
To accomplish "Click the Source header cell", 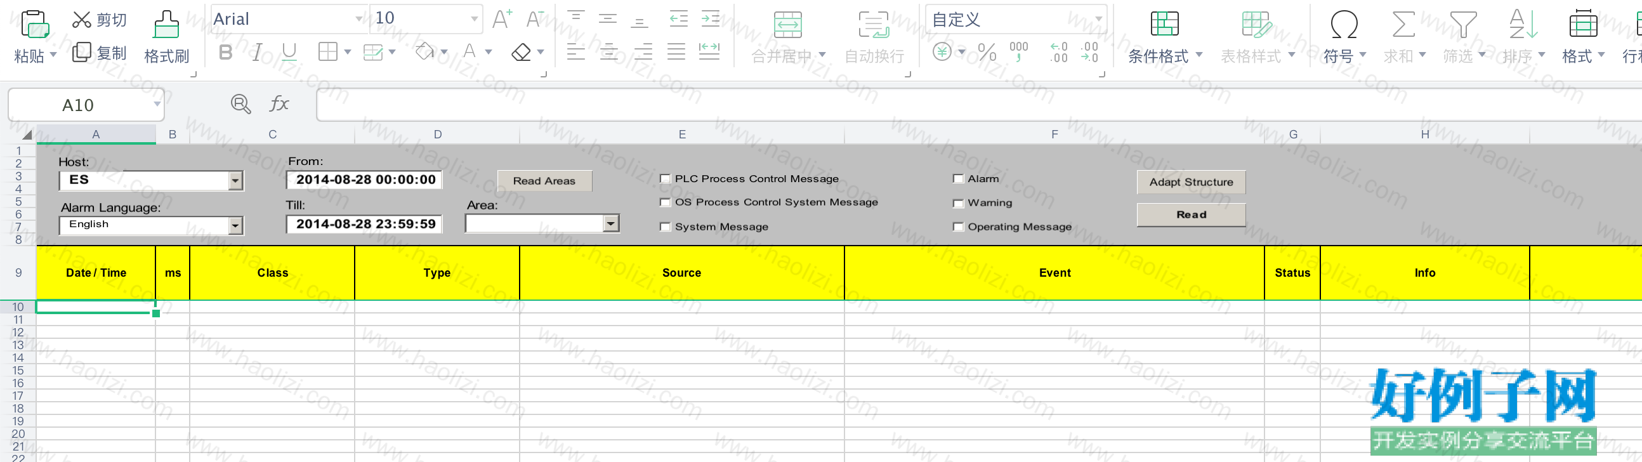I will point(682,273).
